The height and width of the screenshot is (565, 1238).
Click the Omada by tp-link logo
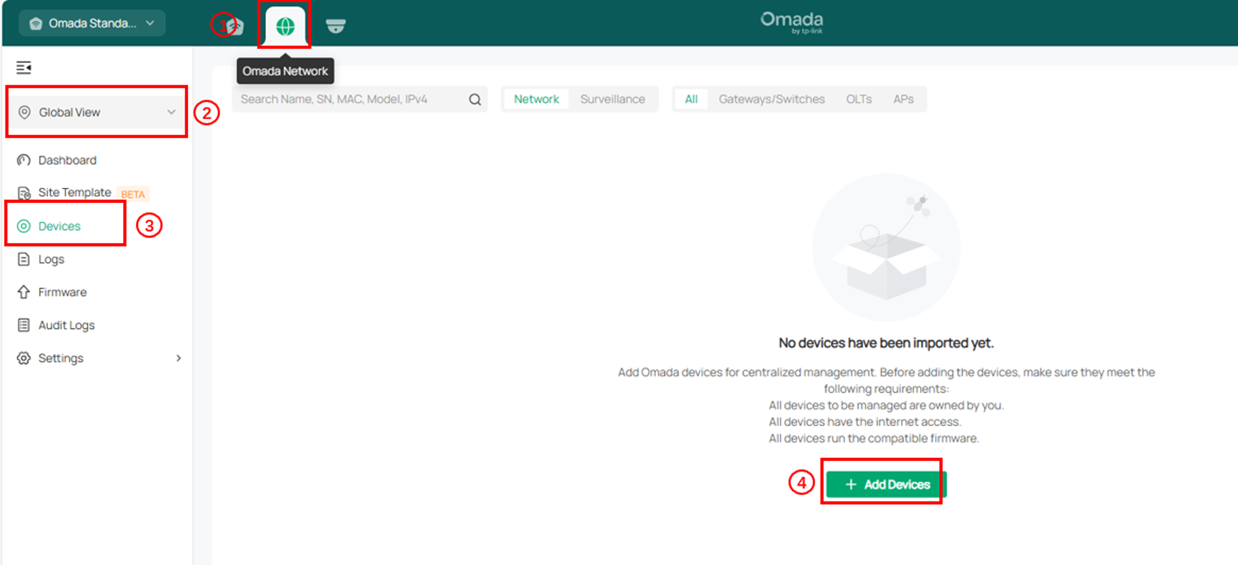click(791, 22)
